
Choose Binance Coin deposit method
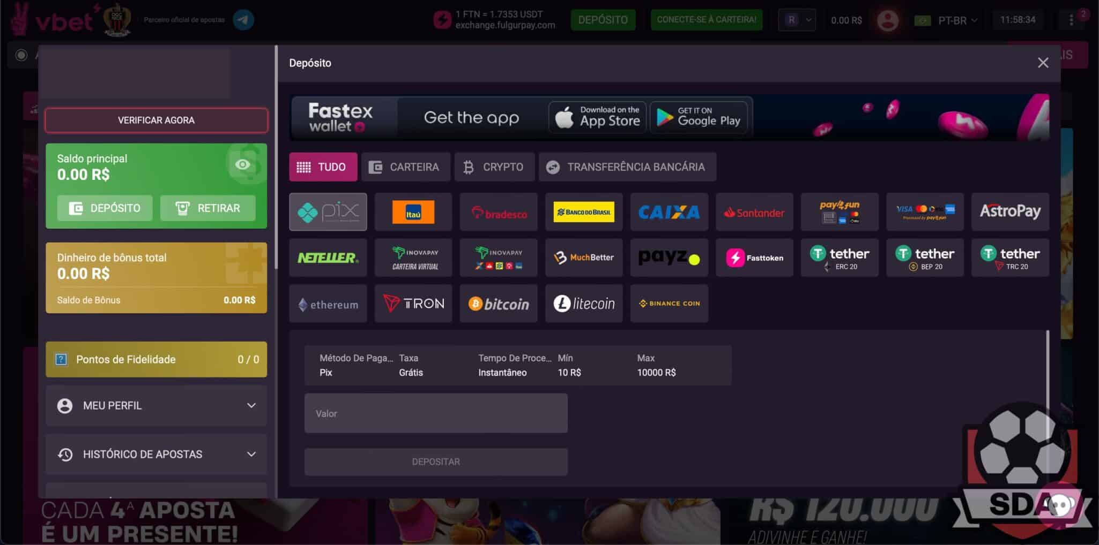[x=669, y=304]
